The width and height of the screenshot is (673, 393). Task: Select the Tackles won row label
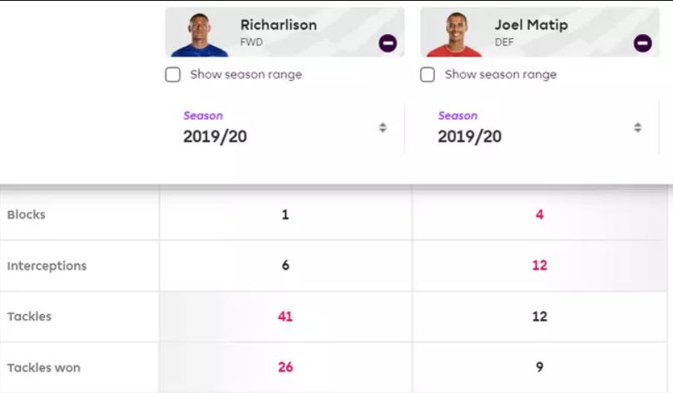pos(44,367)
